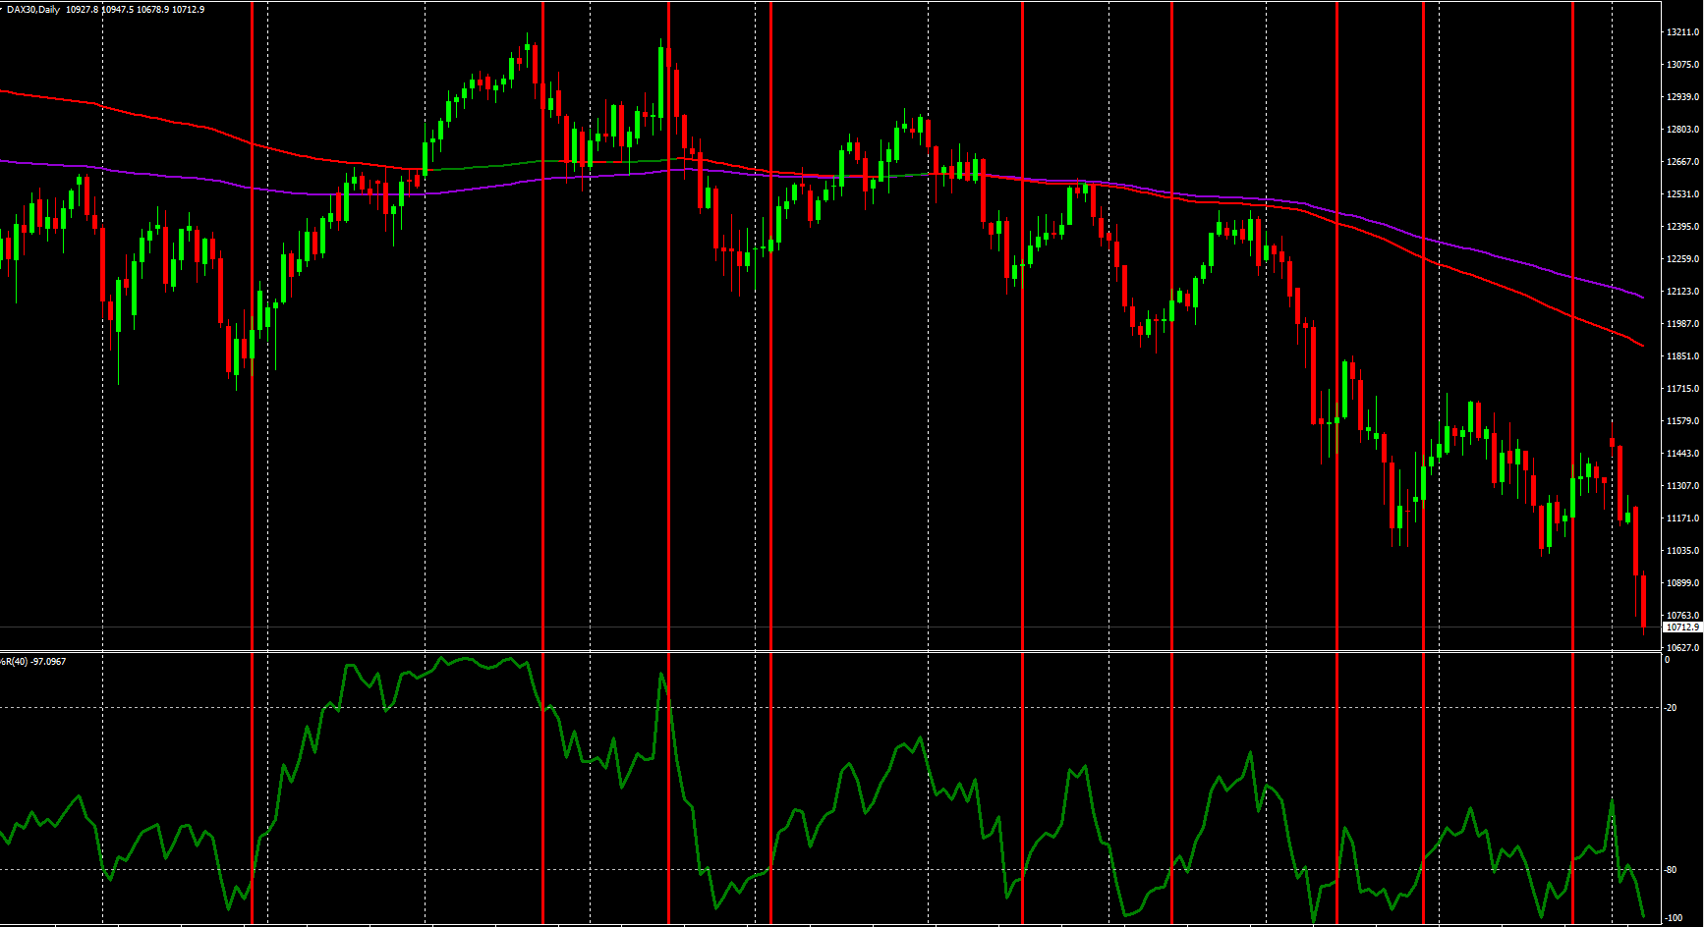The image size is (1705, 927).
Task: Click the small arrow before DAX30,Daily
Action: (x=2, y=9)
